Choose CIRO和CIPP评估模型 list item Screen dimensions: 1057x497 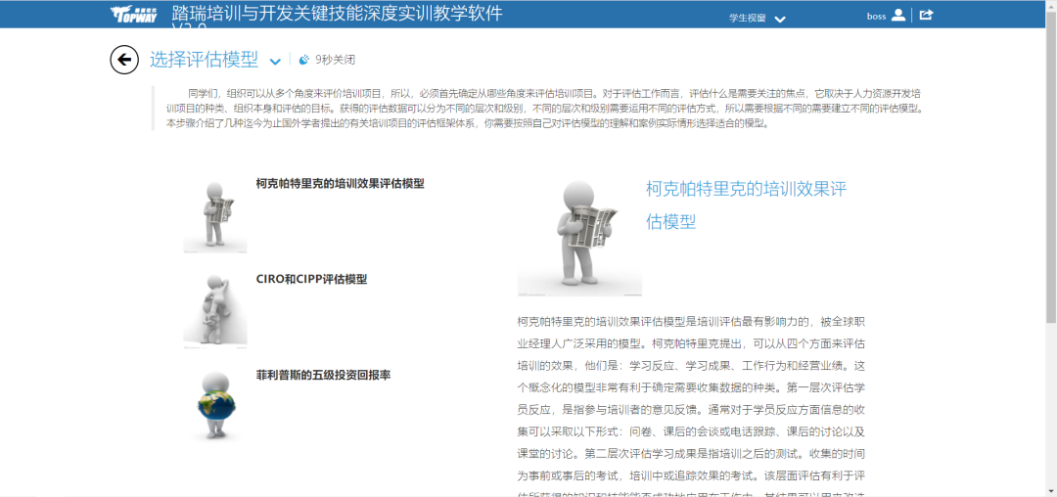(x=311, y=279)
